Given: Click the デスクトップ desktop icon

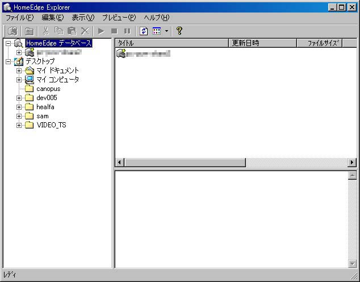Looking at the screenshot, I should coord(19,61).
